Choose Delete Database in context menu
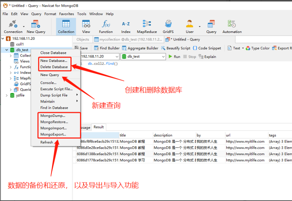 (x=54, y=67)
